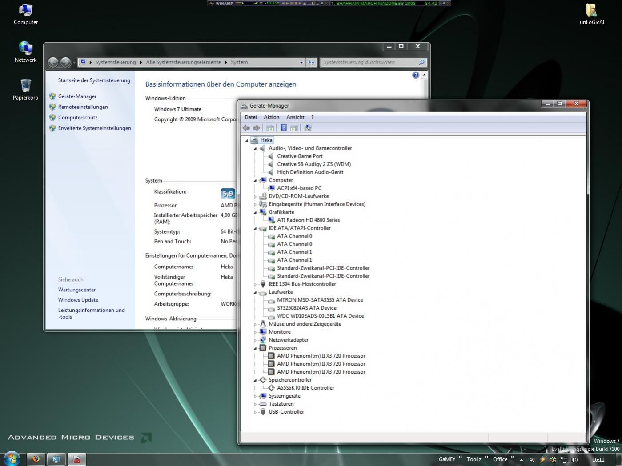The image size is (622, 466).
Task: Click Systemsteuerung in the breadcrumb bar
Action: [116, 62]
